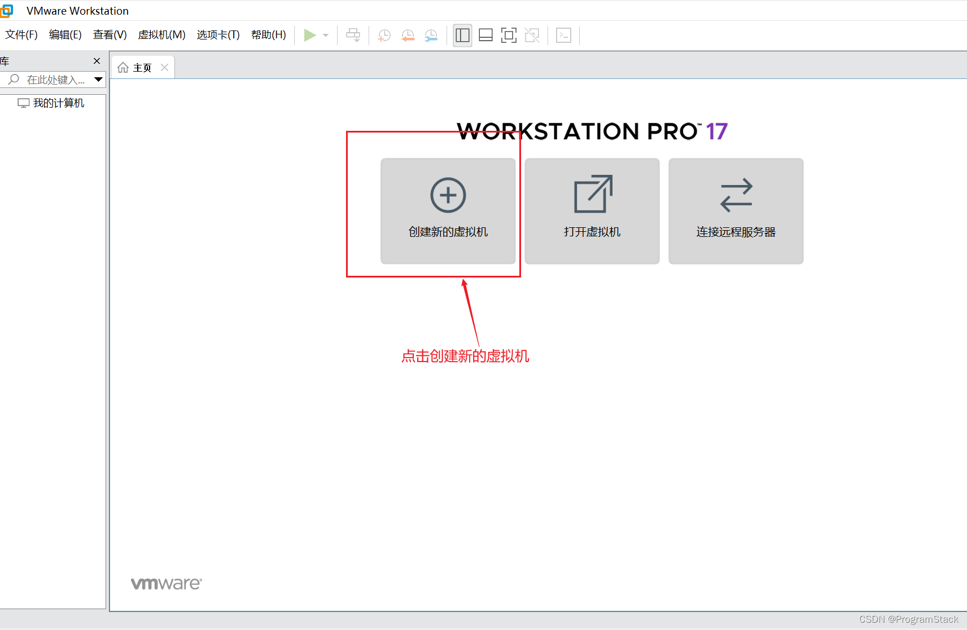Open the 选项卡(T) menu
The image size is (967, 630).
pos(218,35)
